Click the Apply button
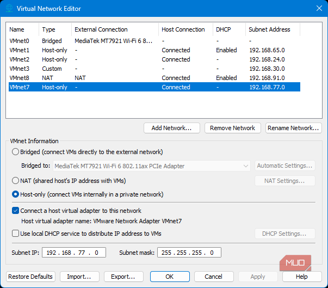328x288 pixels. (x=258, y=277)
